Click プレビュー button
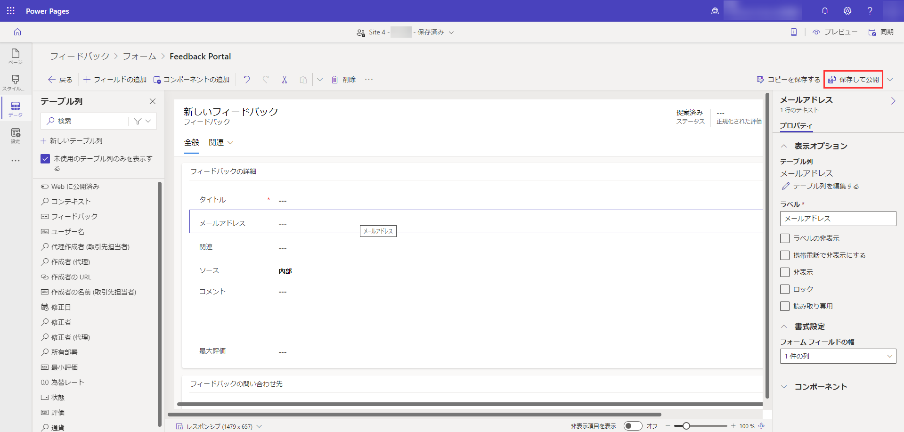This screenshot has height=432, width=904. (x=835, y=32)
